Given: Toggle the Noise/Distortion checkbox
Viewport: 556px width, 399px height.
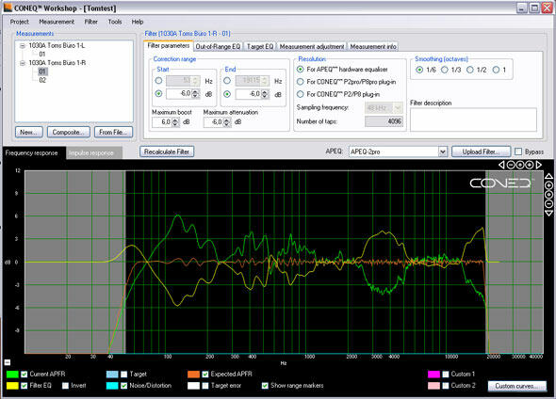Looking at the screenshot, I should pos(123,386).
